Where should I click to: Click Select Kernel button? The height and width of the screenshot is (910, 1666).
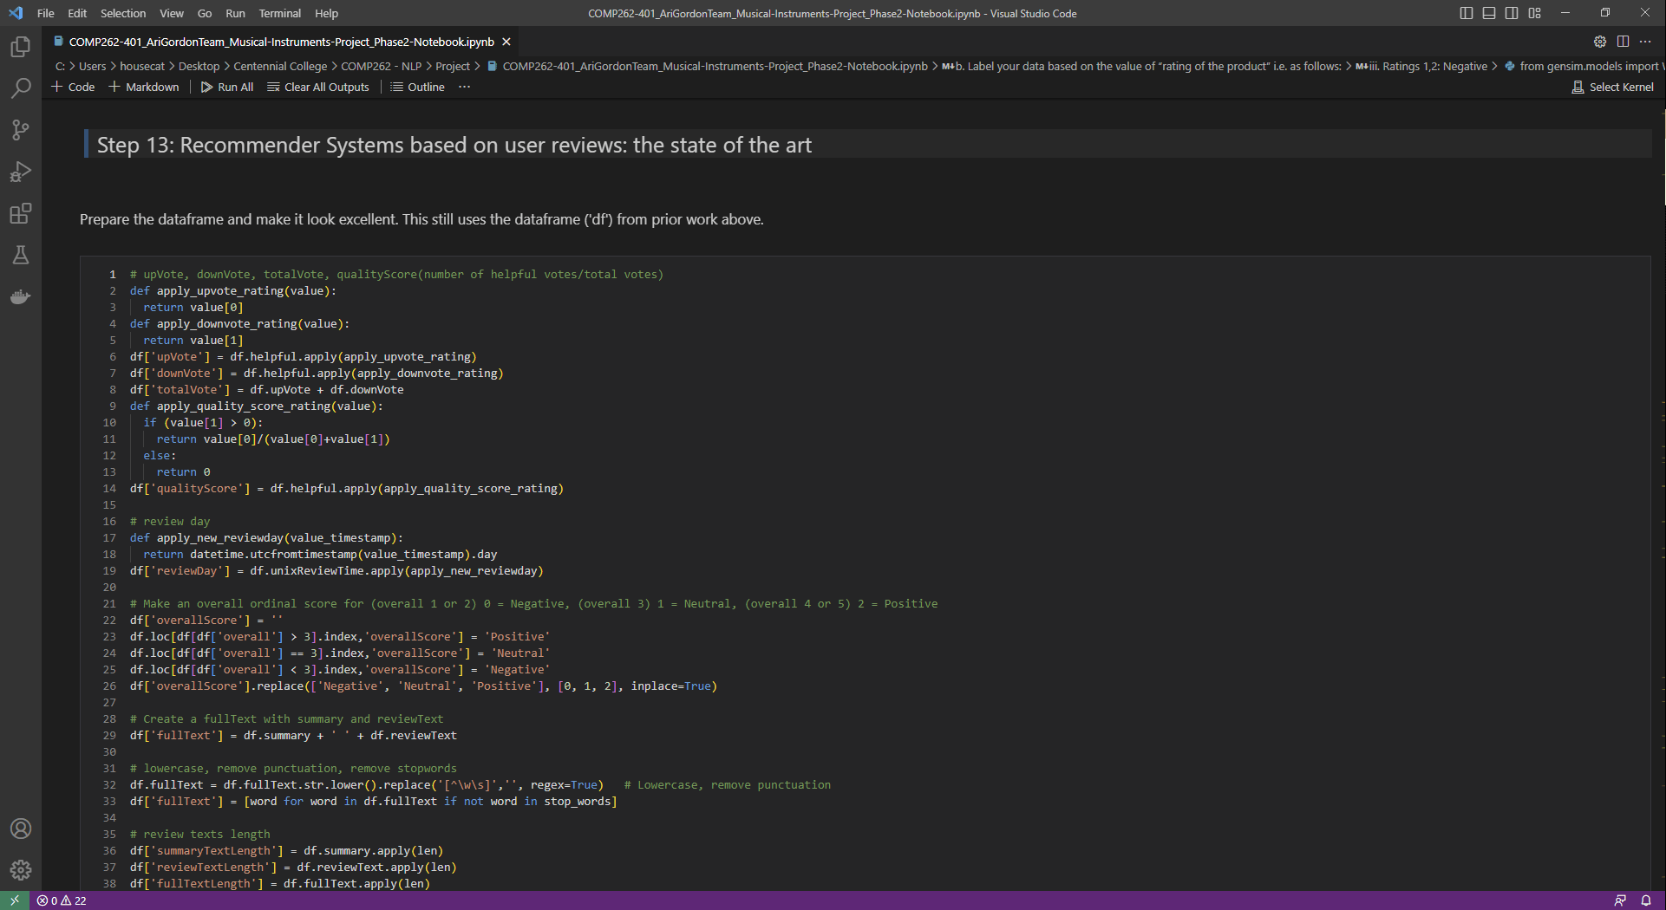coord(1613,87)
